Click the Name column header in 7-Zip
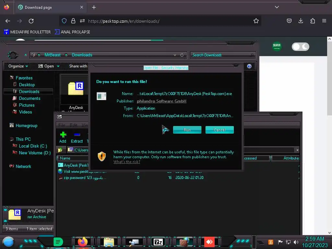The image size is (332, 249). click(73, 158)
